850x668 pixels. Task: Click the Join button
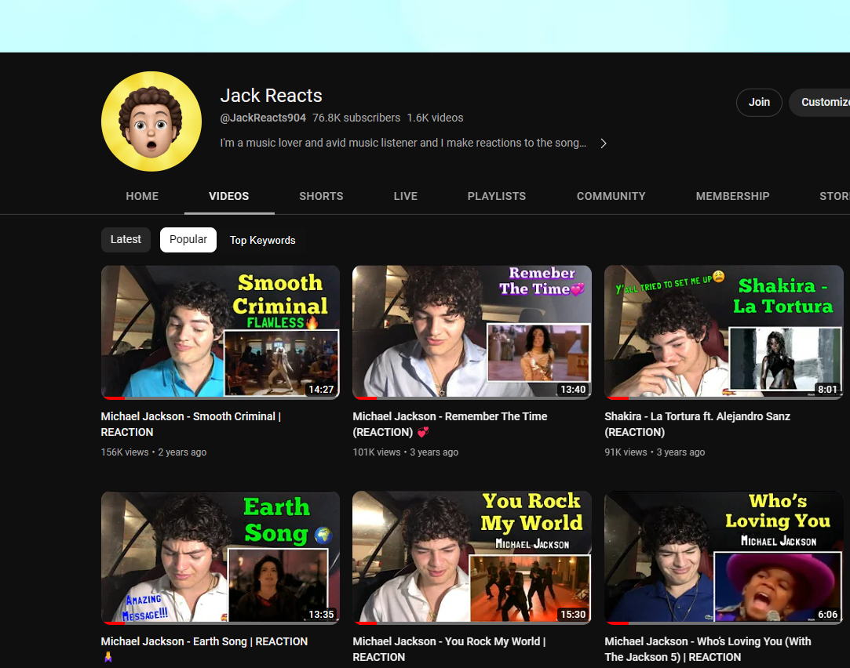(759, 102)
